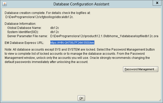This screenshot has height=103, width=163.
Task: Click the Database creation complete message
Action: [x=47, y=13]
